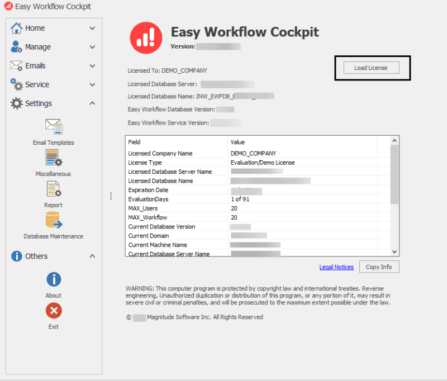The height and width of the screenshot is (381, 447).
Task: Click the Easy Workflow Cockpit red logo
Action: (x=146, y=37)
